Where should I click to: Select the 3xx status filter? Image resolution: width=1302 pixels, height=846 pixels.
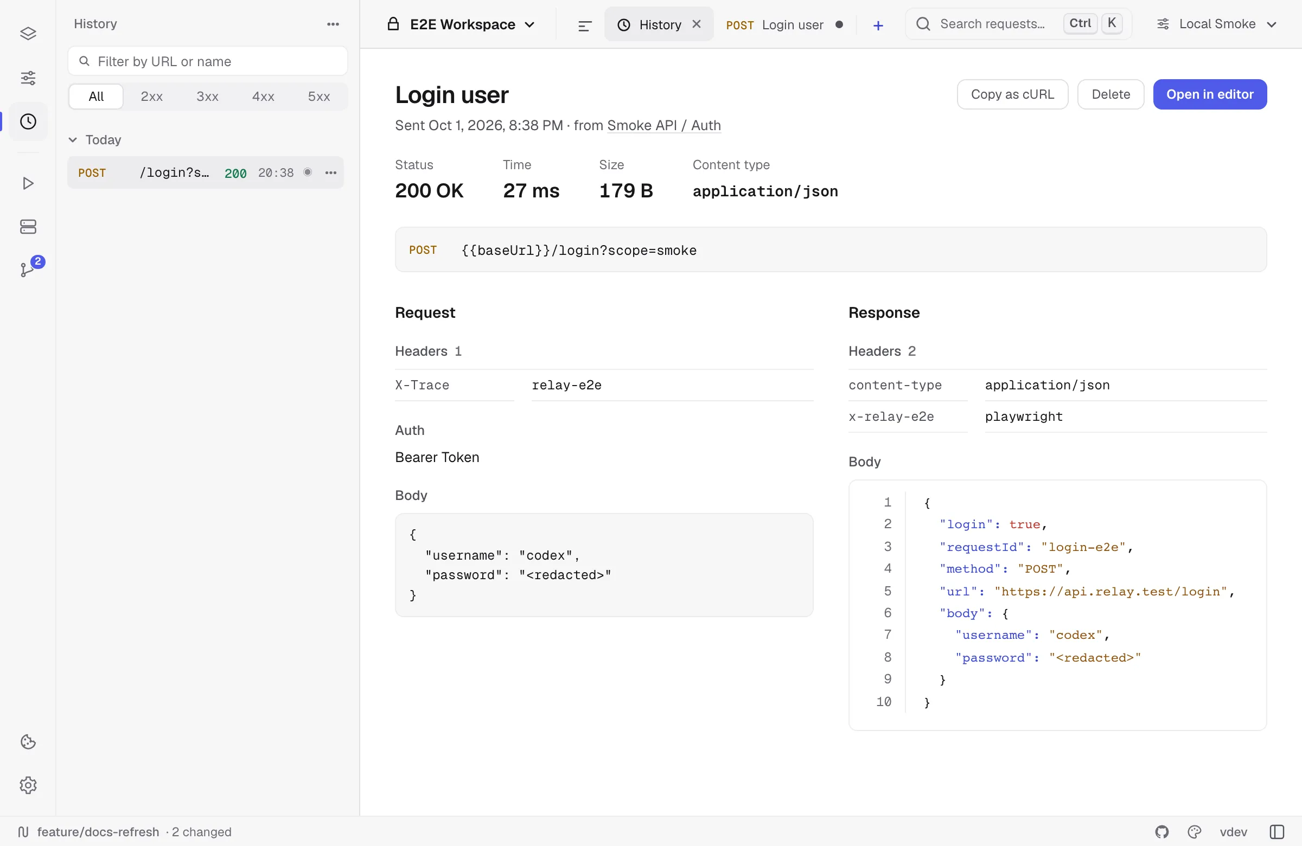[x=207, y=96]
